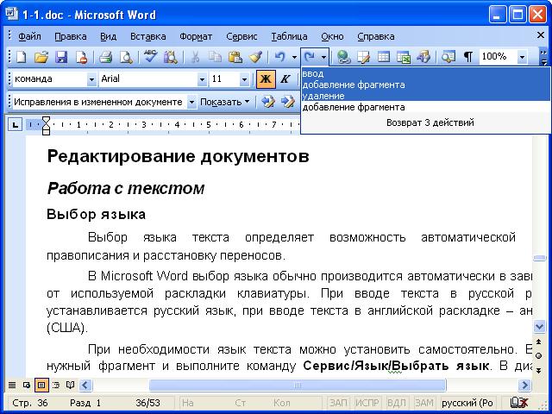
Task: Paste using the clipboard icon
Action: tap(235, 57)
